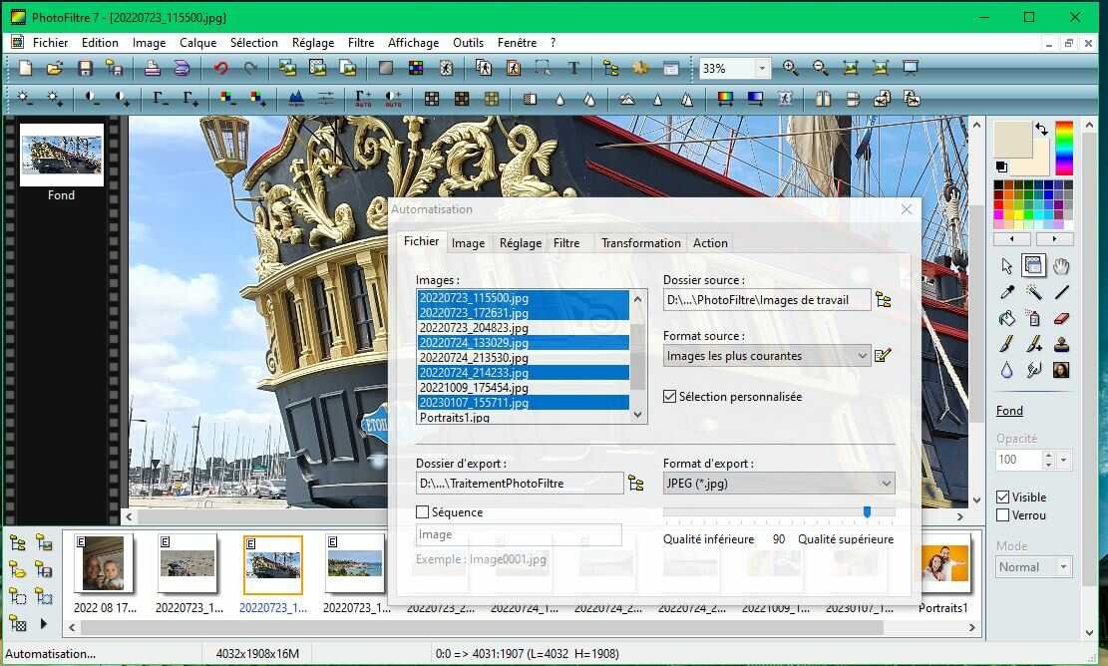Click Dossier d'export path field
This screenshot has height=666, width=1108.
(520, 484)
